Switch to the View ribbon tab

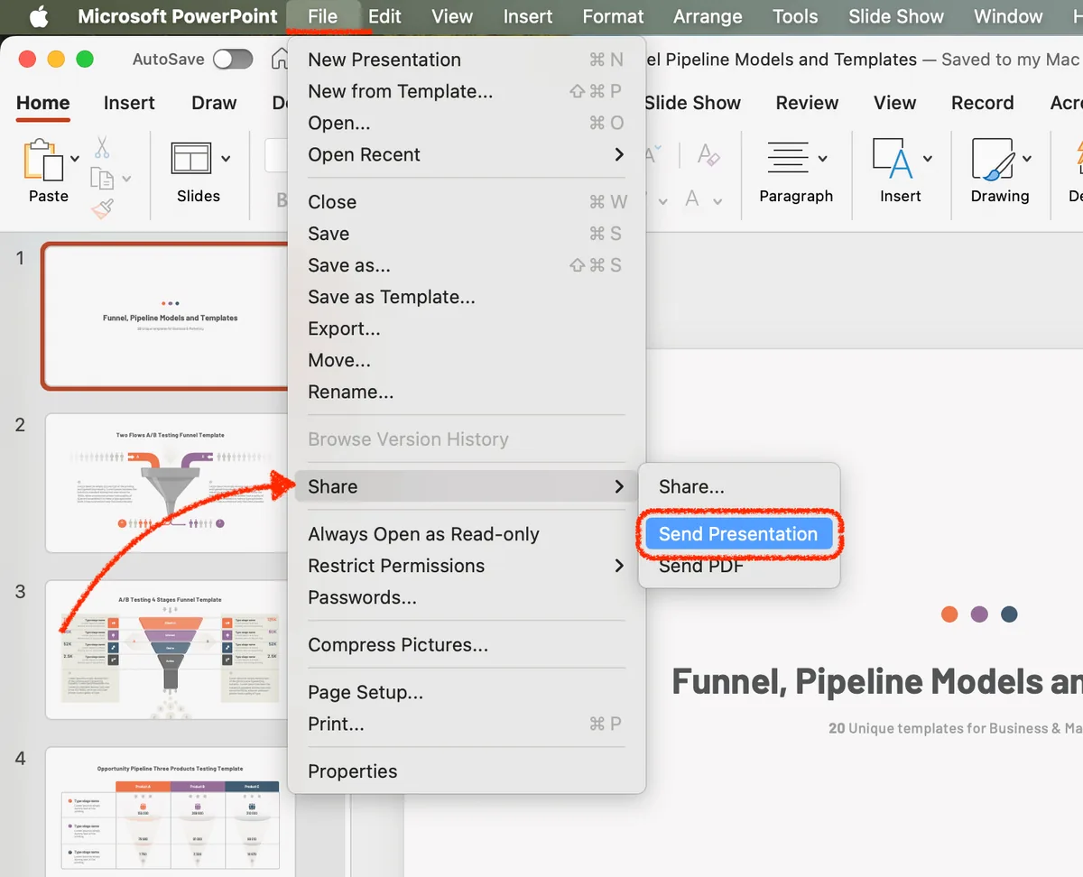894,103
